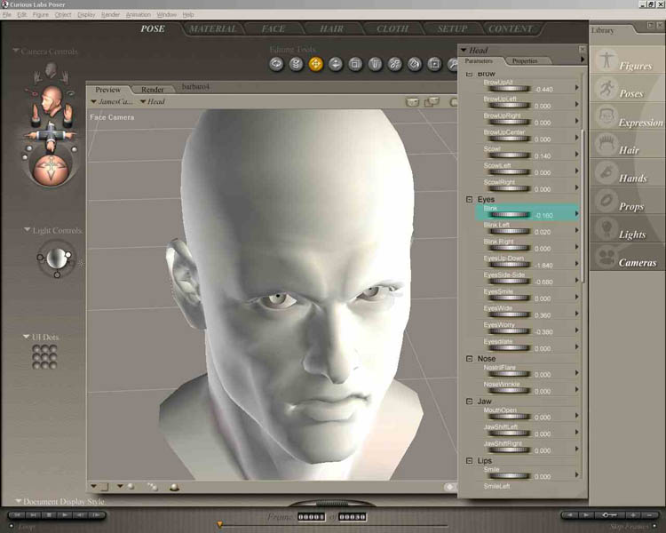666x533 pixels.
Task: Collapse the Light Controls section
Action: 27,230
